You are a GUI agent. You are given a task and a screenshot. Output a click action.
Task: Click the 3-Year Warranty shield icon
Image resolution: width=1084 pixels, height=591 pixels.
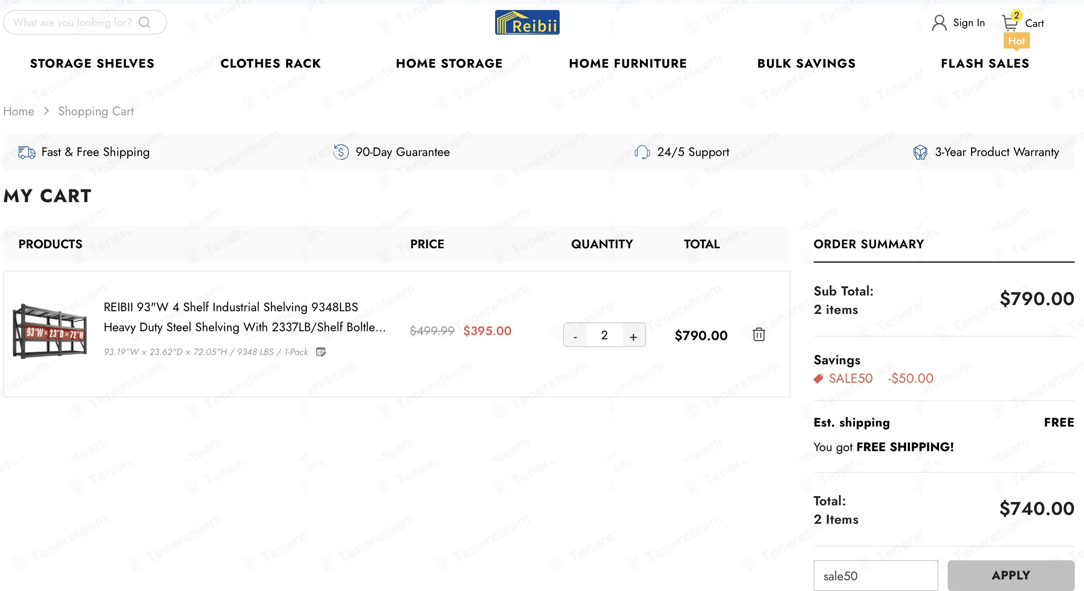point(920,152)
